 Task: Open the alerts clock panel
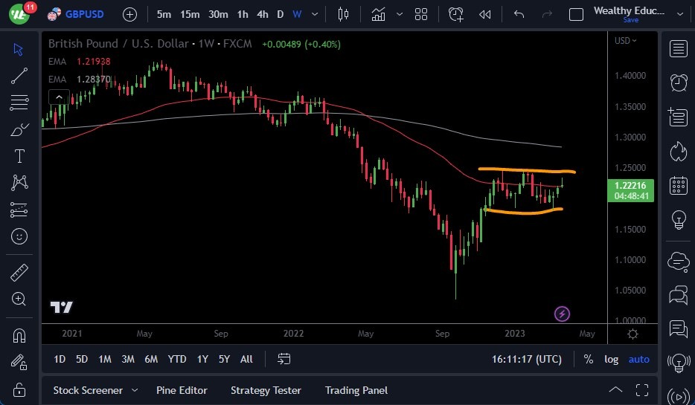tap(678, 82)
